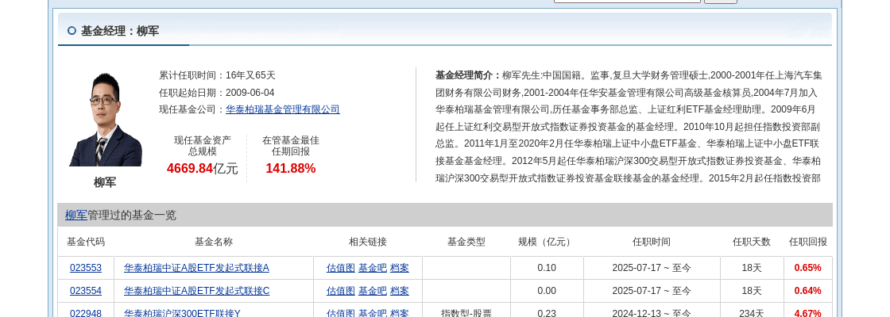Open fund code 022948 link
Screen dimensions: 890x317
point(86,313)
